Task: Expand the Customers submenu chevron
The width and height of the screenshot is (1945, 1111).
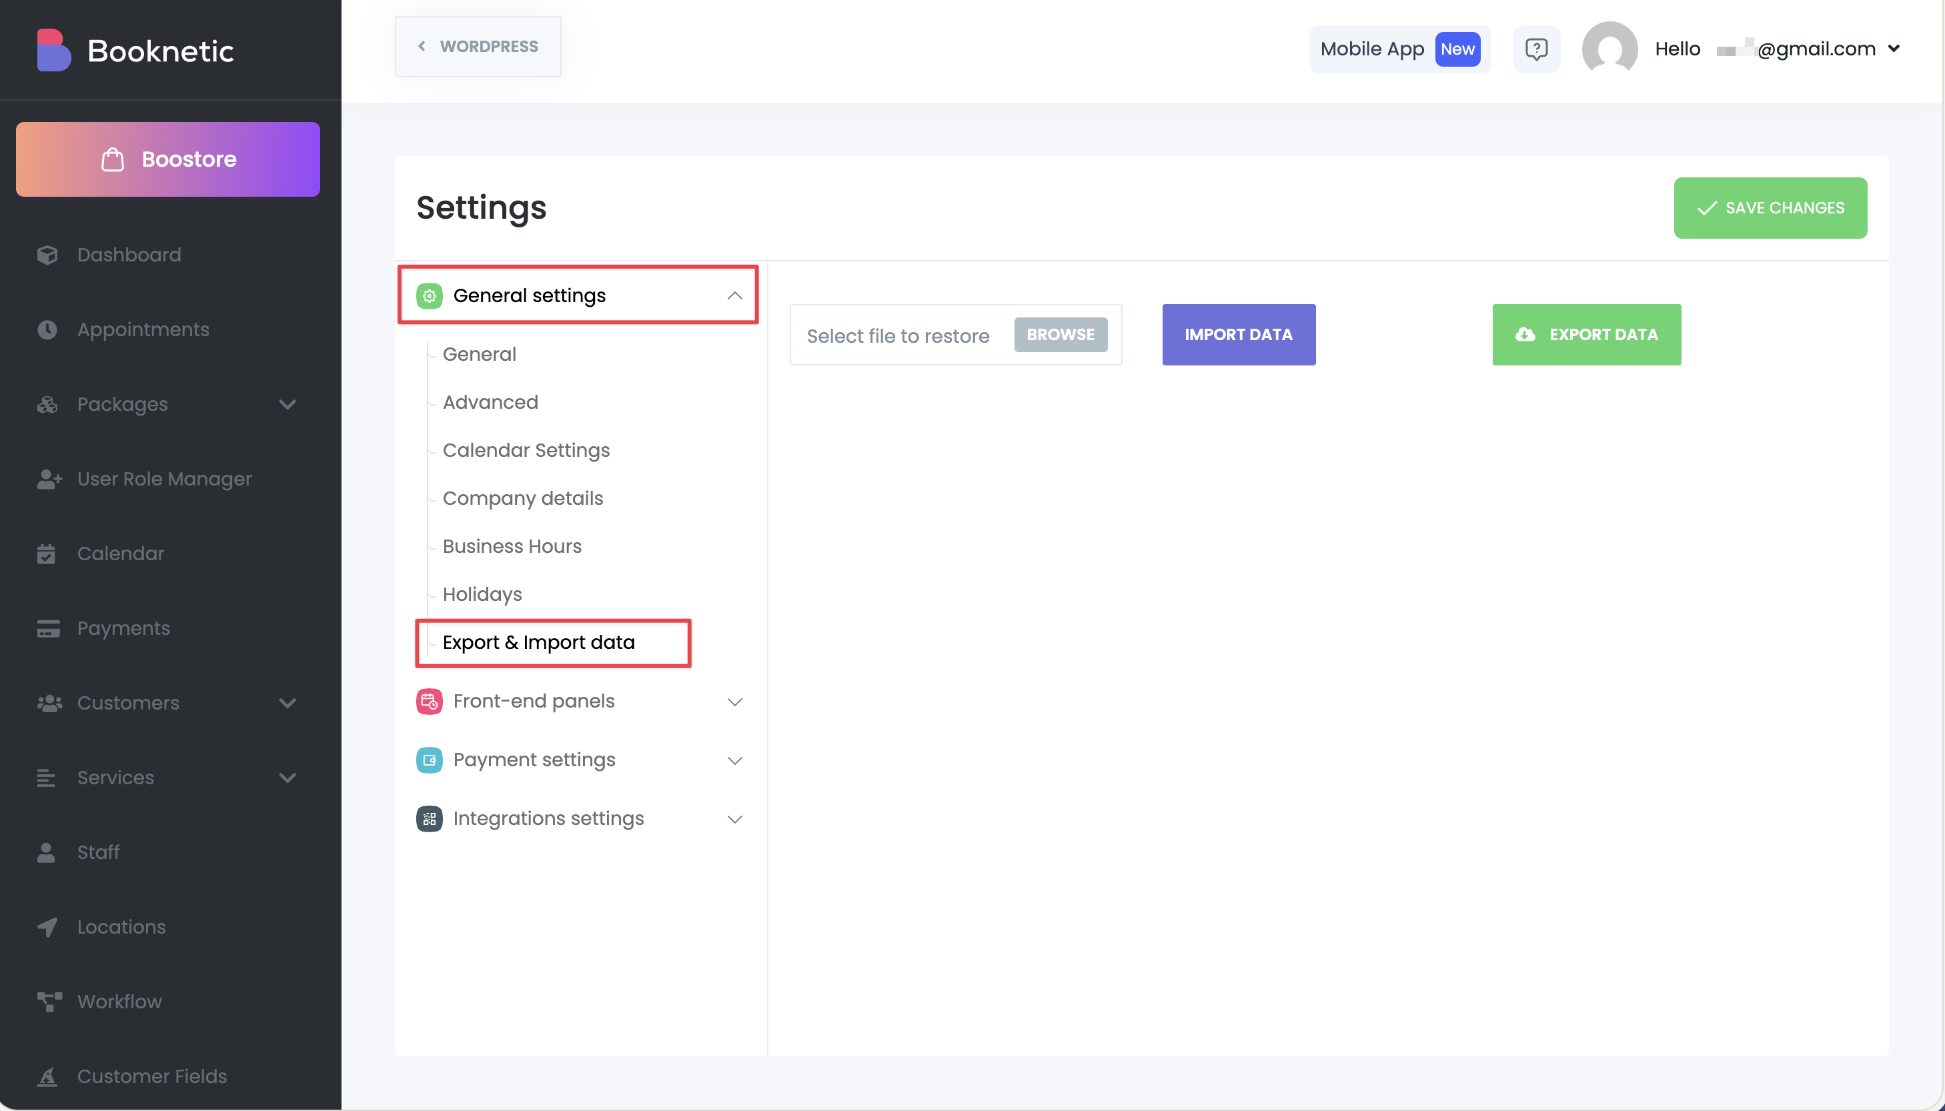Action: pos(287,703)
